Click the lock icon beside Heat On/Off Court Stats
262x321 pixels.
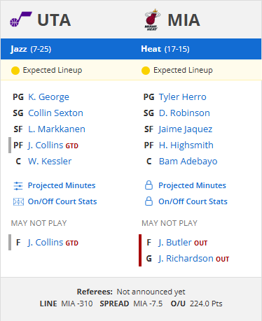pos(149,201)
